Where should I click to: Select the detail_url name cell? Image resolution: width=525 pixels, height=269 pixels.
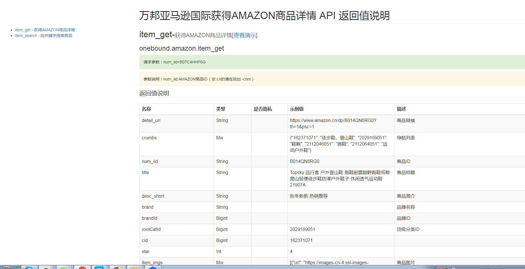[x=176, y=124]
